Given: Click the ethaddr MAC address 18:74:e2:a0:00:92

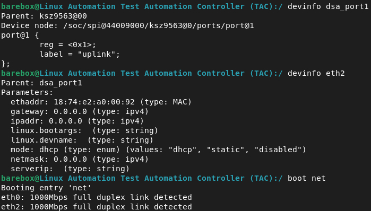Looking at the screenshot, I should (x=94, y=102).
